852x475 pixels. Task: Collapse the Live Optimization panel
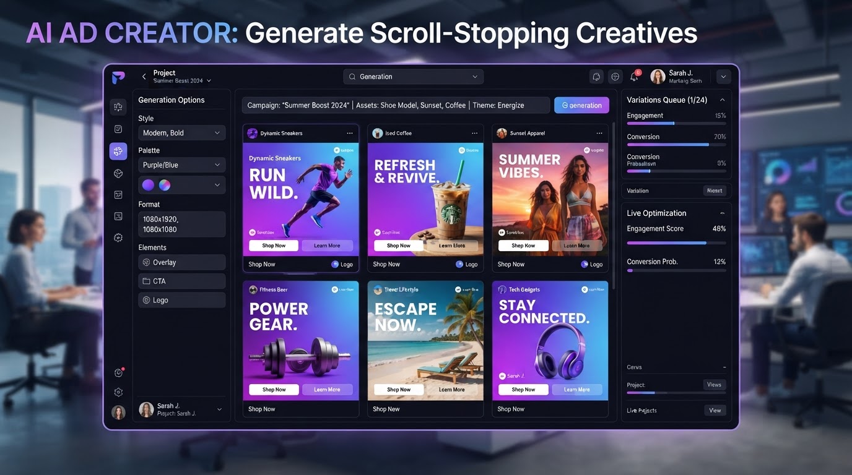pyautogui.click(x=722, y=213)
